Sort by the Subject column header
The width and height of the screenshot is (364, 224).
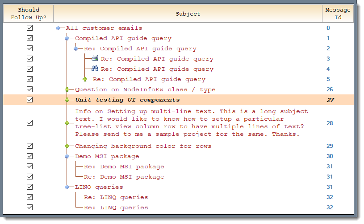pos(188,14)
